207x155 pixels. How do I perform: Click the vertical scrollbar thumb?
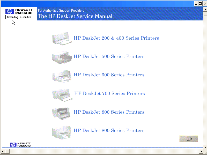205,14
